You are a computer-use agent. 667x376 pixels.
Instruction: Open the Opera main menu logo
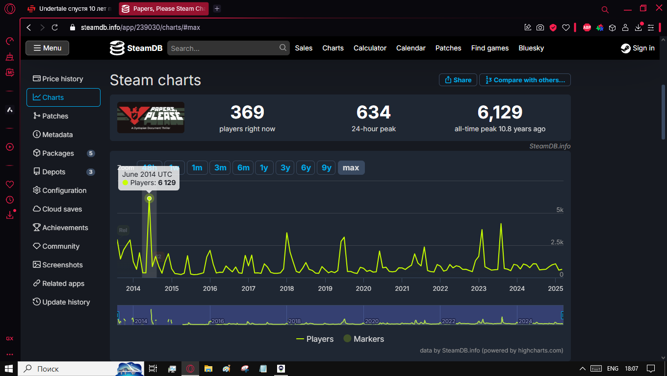click(x=10, y=9)
